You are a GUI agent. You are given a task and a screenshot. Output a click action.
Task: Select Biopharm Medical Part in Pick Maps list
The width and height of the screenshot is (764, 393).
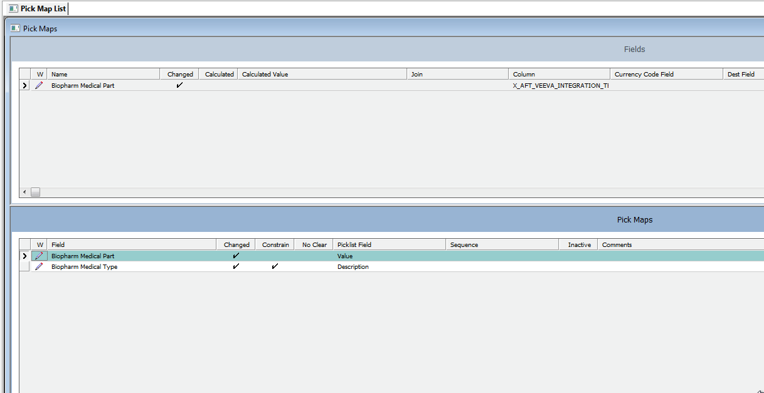click(x=83, y=256)
